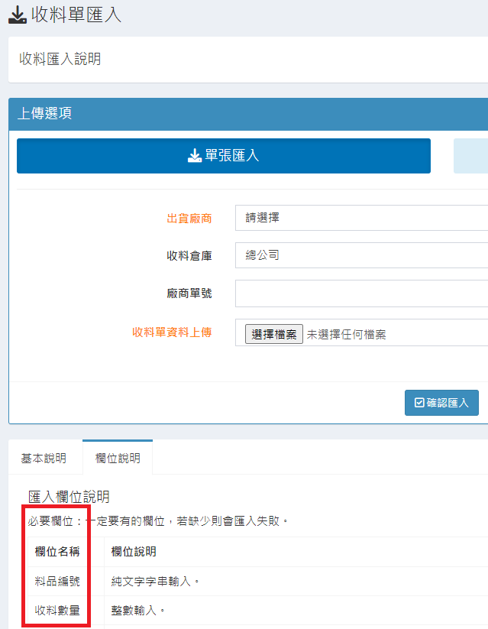Screen dimensions: 488x629
Task: Click the download icon in 單張匯入 button
Action: coord(194,156)
